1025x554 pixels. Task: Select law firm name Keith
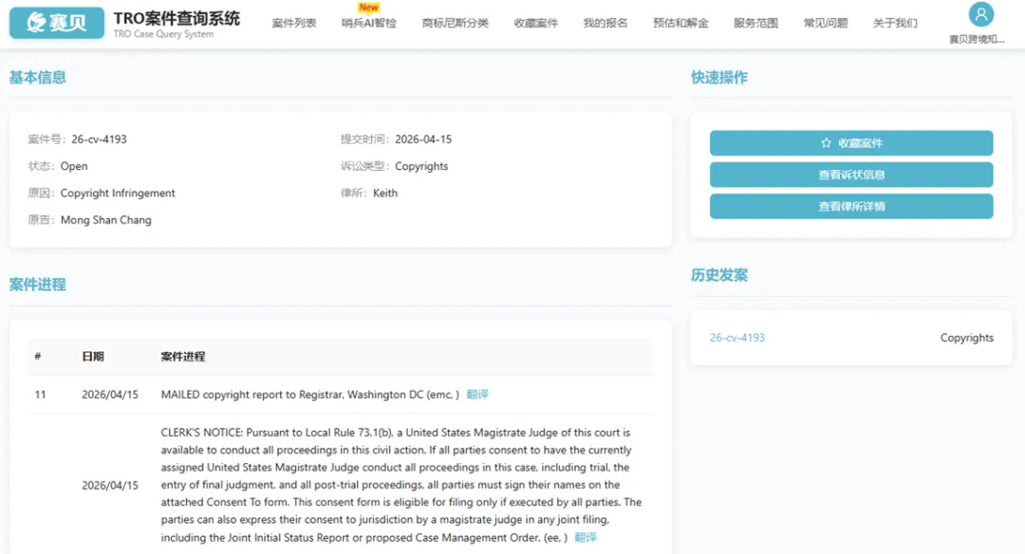pos(385,194)
